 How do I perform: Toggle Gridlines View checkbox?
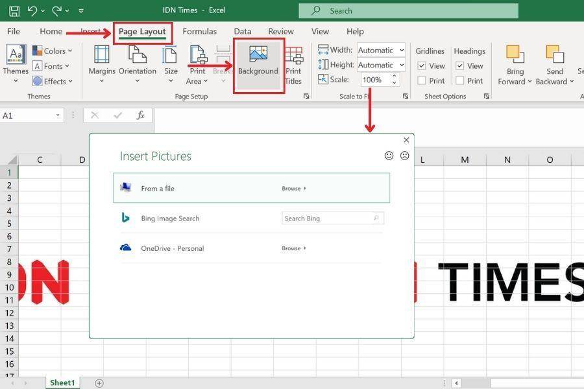(x=422, y=66)
